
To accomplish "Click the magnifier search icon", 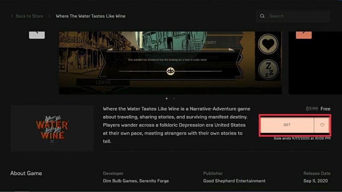I will [x=262, y=16].
